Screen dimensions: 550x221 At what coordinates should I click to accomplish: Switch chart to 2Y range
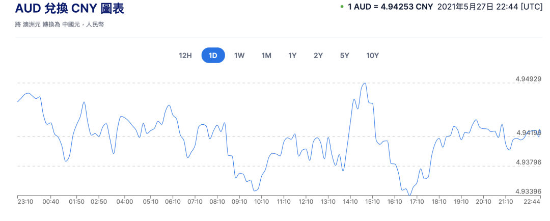318,56
